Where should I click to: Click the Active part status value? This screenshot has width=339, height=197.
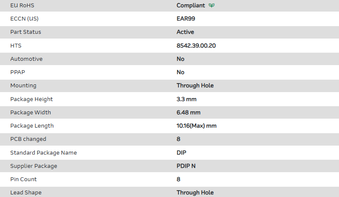click(185, 32)
